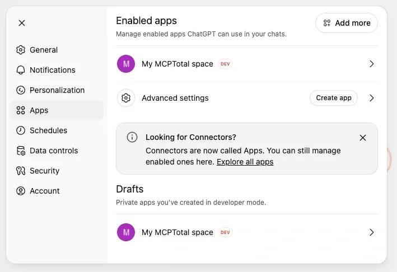Click purple M avatar under Drafts
Screen dimensions: 397x272
(126, 232)
